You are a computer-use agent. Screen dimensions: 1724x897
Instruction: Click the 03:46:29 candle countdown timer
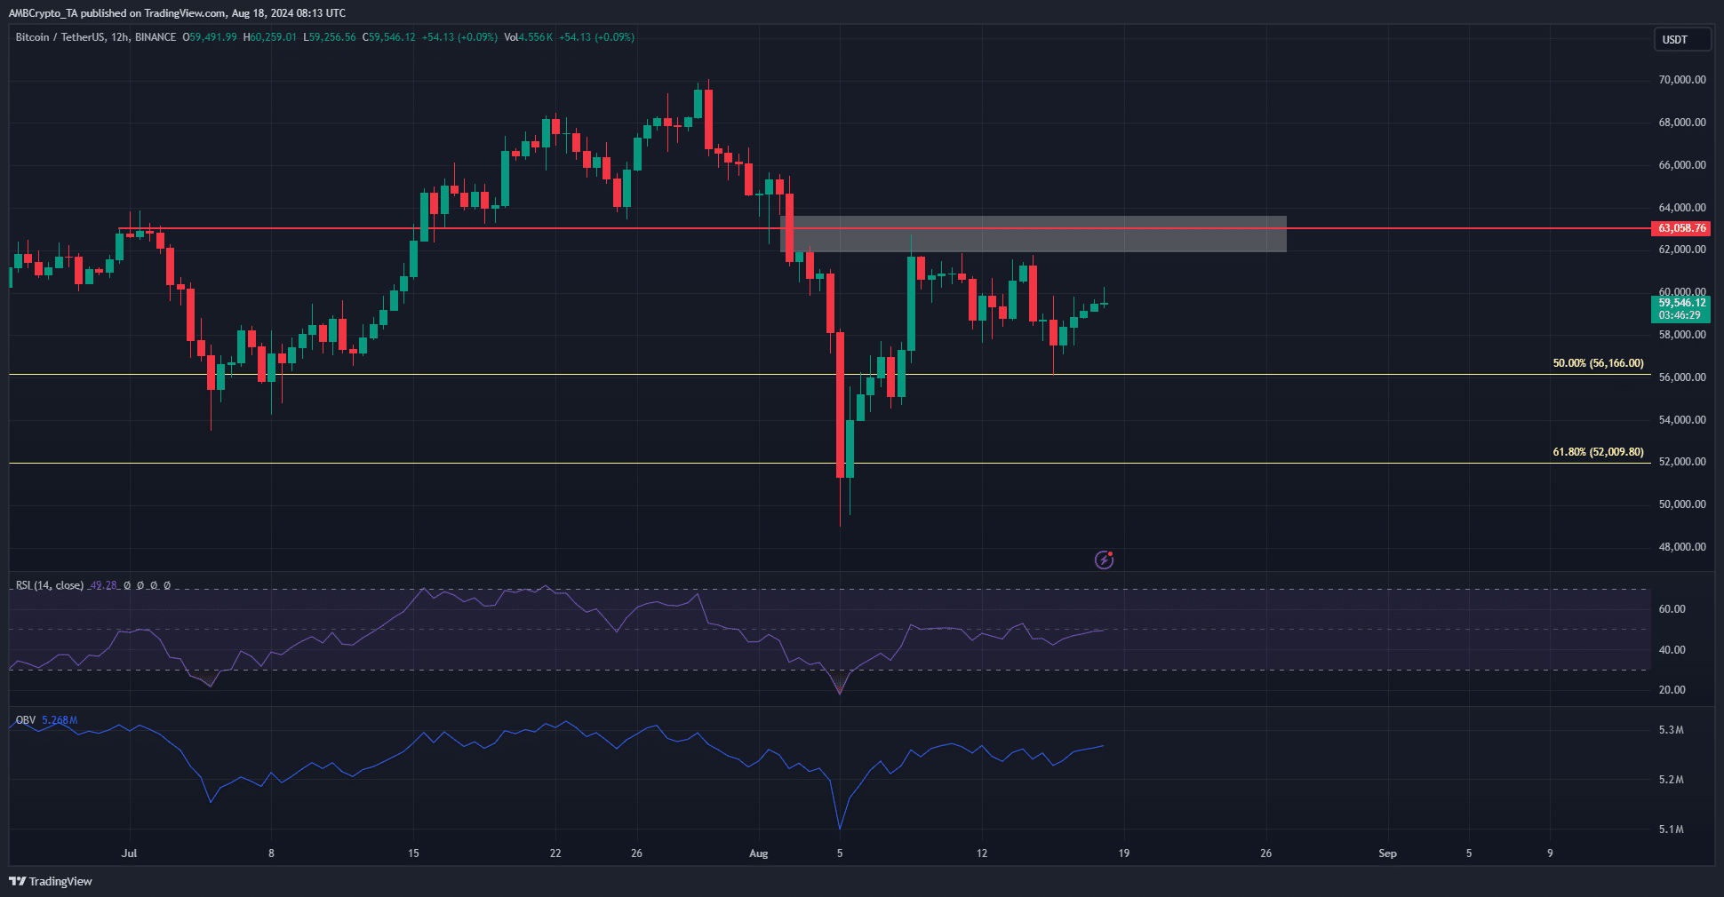pyautogui.click(x=1681, y=315)
